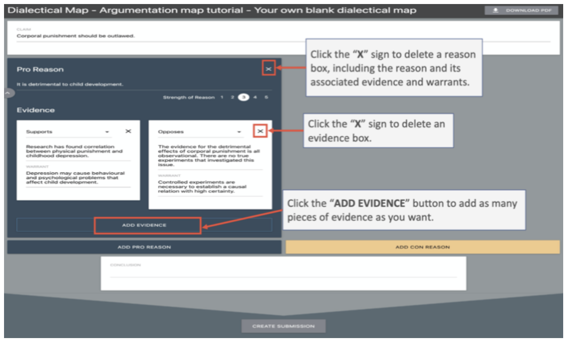This screenshot has height=343, width=569.
Task: Click the CREATE SUBMISSION button
Action: click(x=283, y=326)
